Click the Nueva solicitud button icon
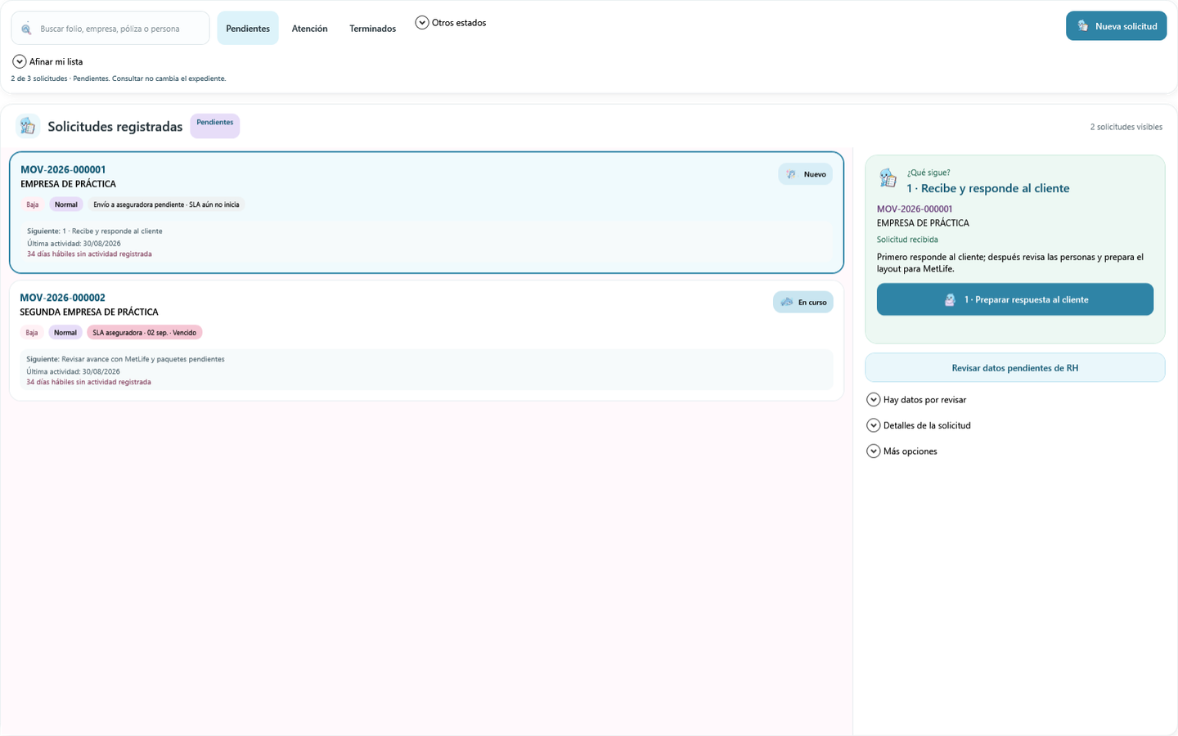This screenshot has width=1178, height=736. 1083,26
